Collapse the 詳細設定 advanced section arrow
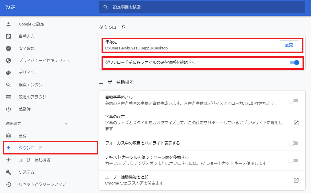The image size is (311, 193). [x=66, y=124]
